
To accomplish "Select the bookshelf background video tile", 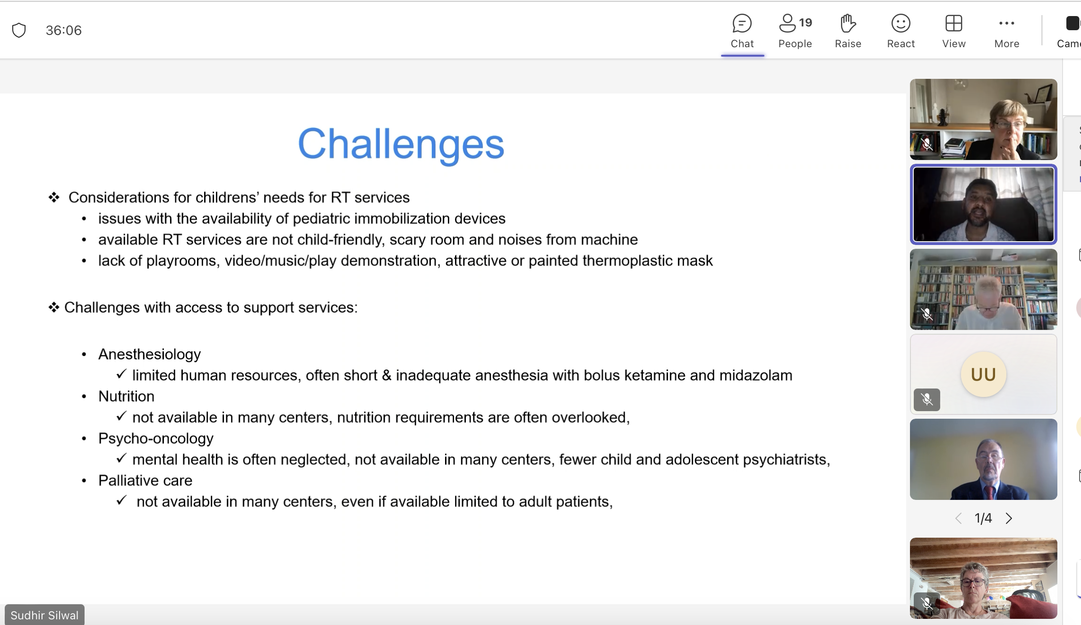I will point(983,289).
